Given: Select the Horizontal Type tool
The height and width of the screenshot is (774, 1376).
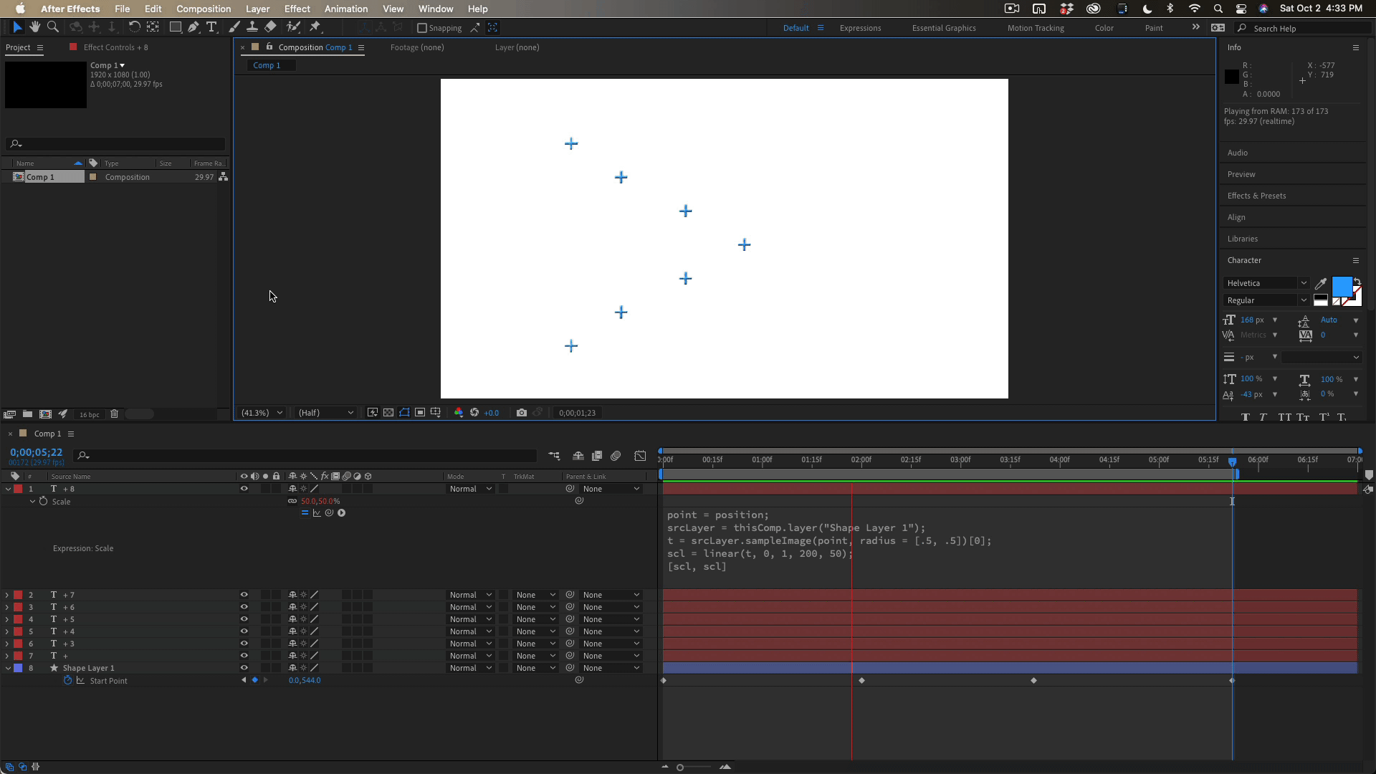Looking at the screenshot, I should pyautogui.click(x=211, y=27).
